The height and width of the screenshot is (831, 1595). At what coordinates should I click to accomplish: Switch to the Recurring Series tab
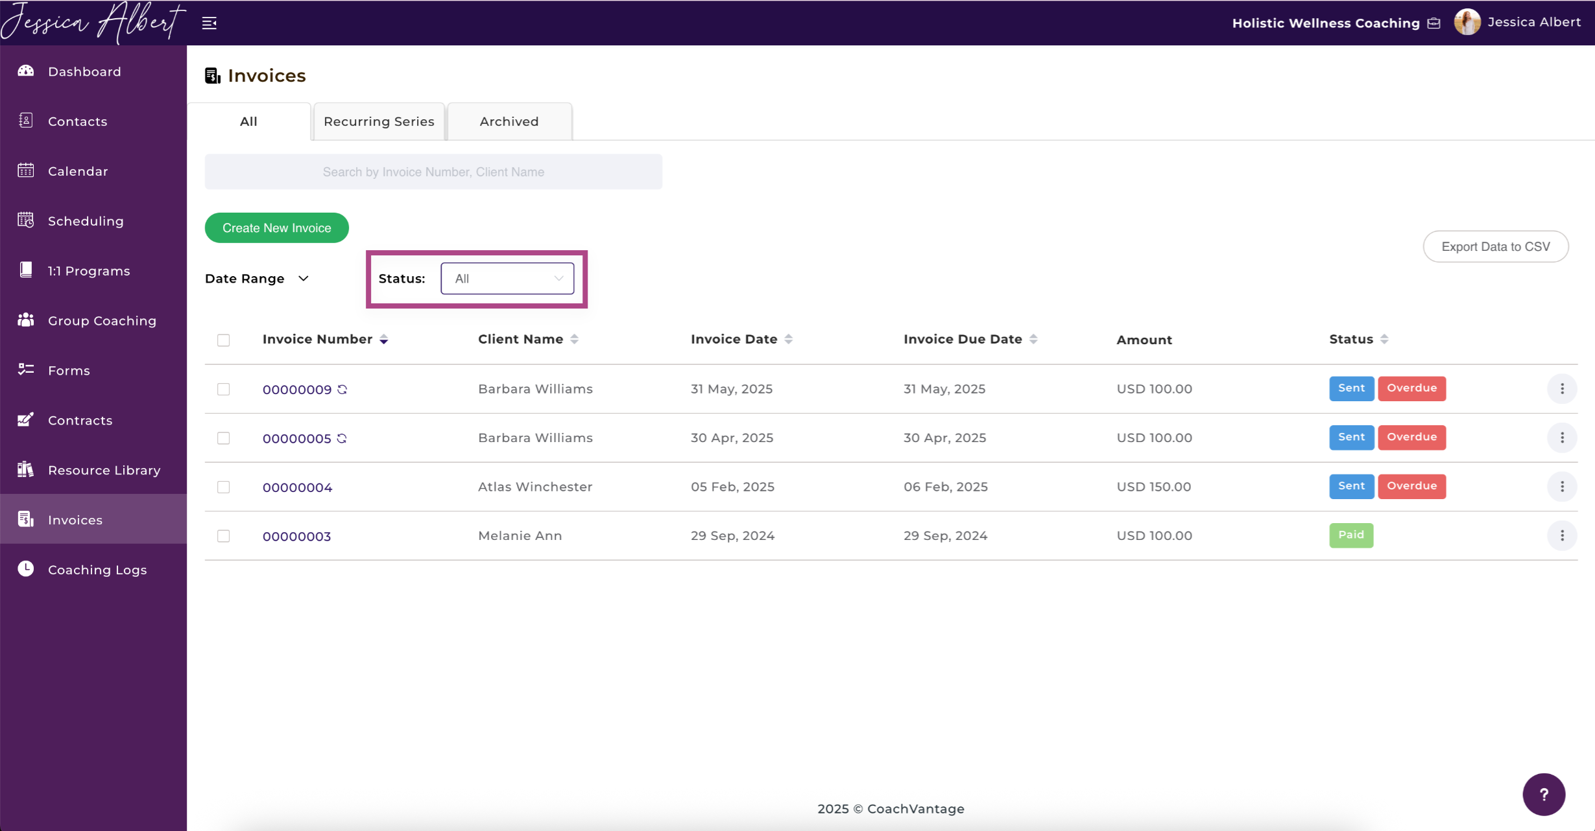[x=379, y=121]
